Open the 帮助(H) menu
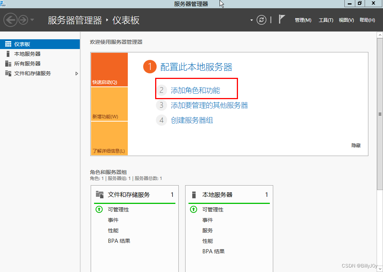 367,20
